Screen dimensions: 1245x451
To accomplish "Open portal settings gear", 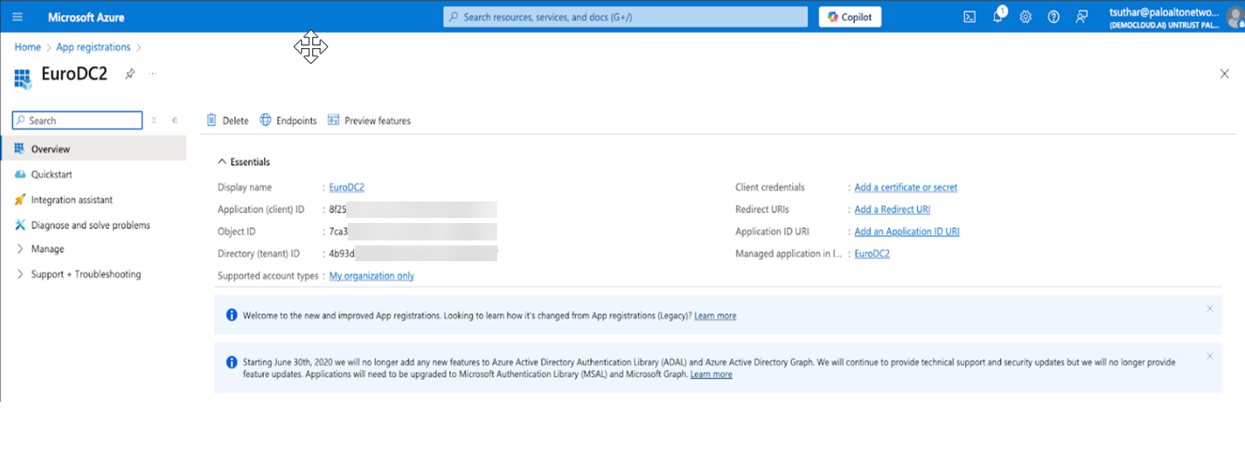I will tap(1025, 17).
